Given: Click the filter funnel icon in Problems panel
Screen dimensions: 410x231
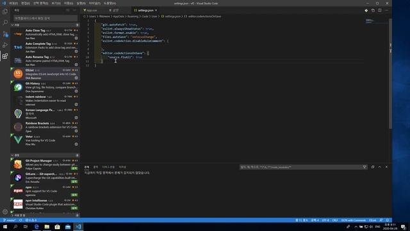Looking at the screenshot, I should [x=365, y=167].
